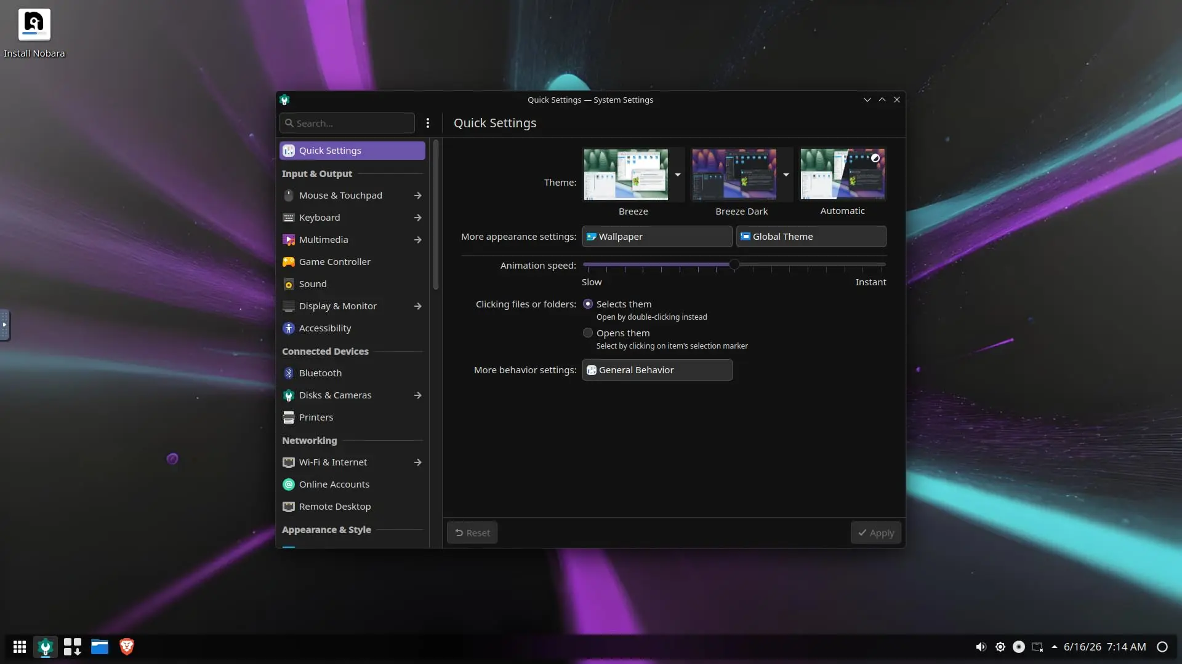Image resolution: width=1182 pixels, height=664 pixels.
Task: Click the volume icon in system tray
Action: point(981,647)
